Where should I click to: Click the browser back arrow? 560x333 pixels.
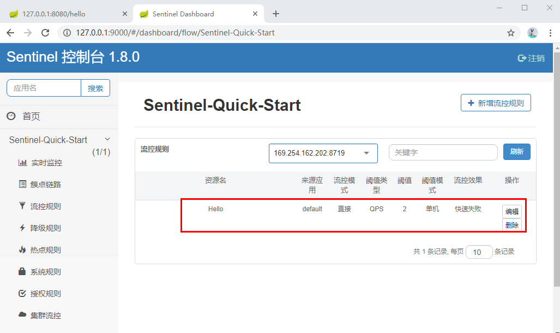[10, 33]
